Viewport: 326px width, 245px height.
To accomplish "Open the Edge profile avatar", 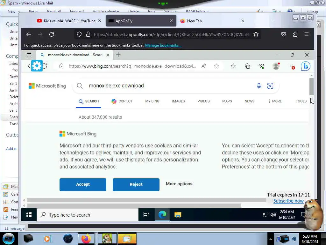I will [276, 66].
